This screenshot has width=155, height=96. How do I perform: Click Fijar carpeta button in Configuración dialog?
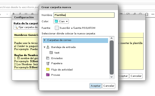26,27
